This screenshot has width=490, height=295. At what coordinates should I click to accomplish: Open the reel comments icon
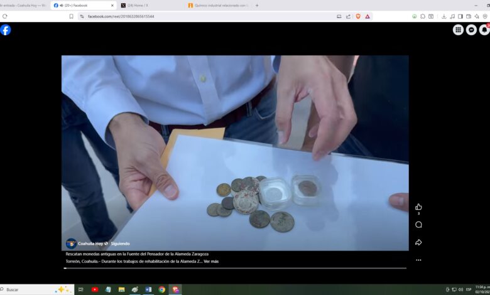(418, 225)
